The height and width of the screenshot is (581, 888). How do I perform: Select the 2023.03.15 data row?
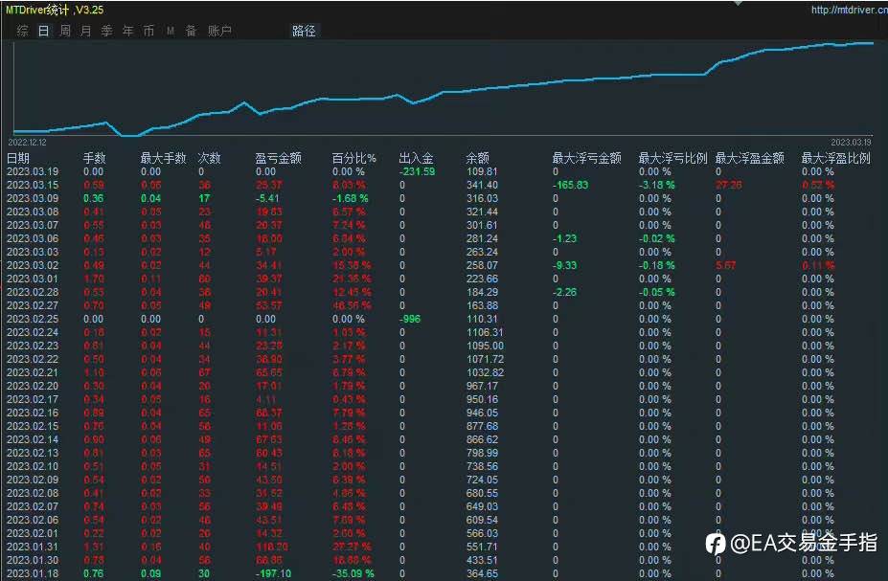(444, 185)
